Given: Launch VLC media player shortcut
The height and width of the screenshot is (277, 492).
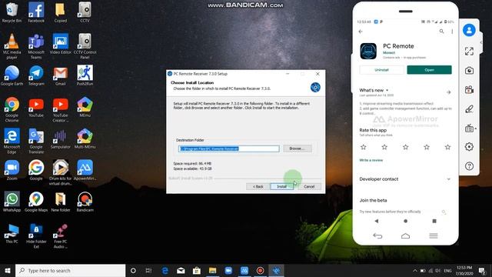Looking at the screenshot, I should 12,46.
